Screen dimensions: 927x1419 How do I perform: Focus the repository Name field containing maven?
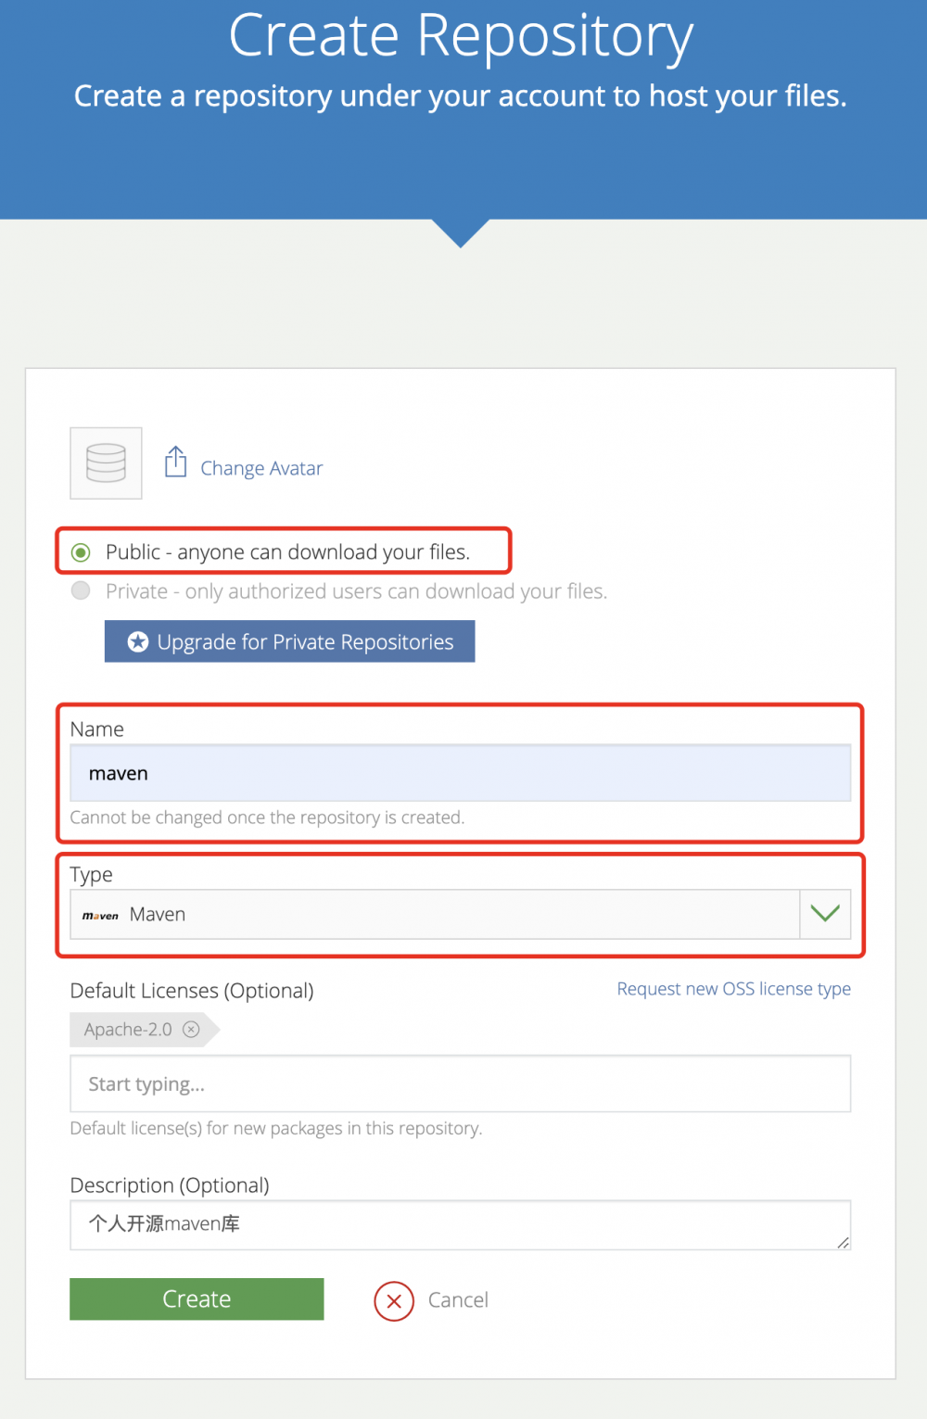460,773
